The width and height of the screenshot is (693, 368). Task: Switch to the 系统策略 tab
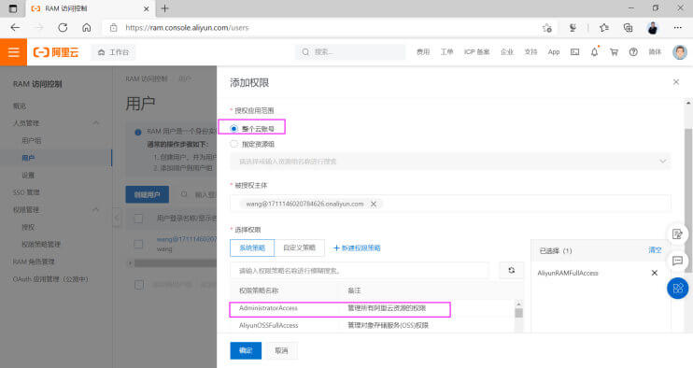coord(252,248)
